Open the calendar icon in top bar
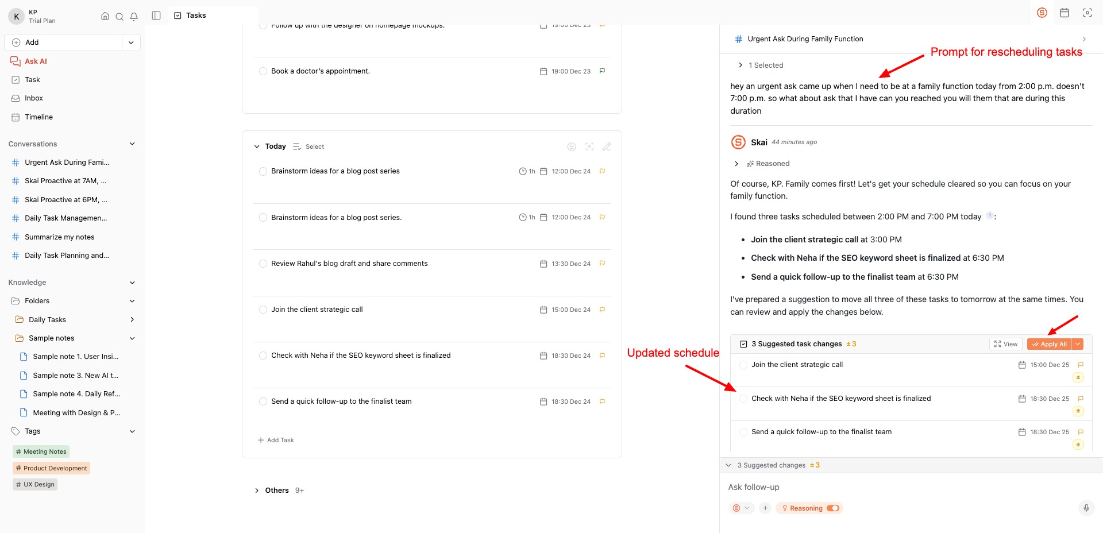 (x=1065, y=13)
